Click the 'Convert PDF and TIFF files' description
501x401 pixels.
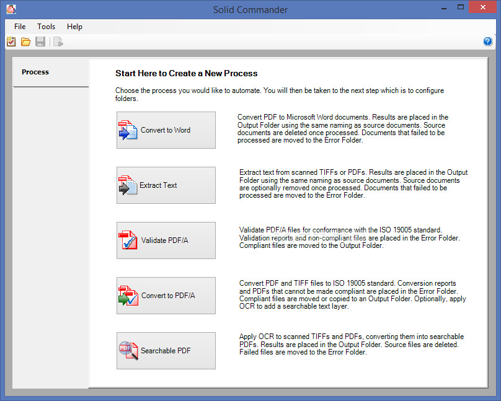353,294
